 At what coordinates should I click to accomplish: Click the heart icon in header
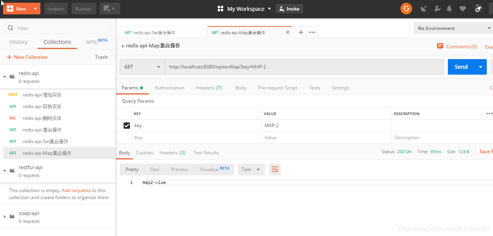click(462, 9)
